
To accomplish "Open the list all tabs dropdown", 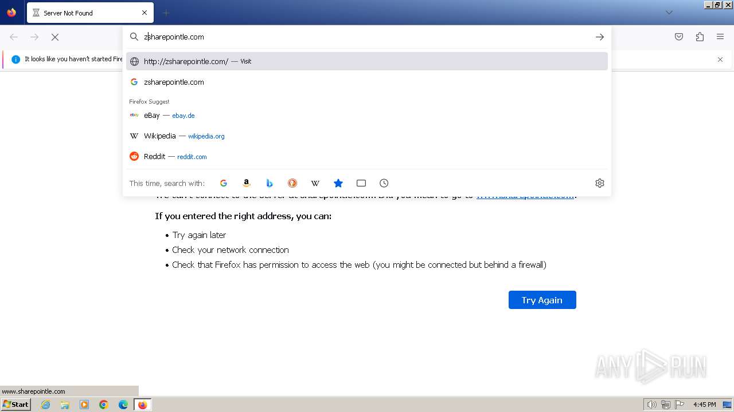I will (x=669, y=13).
